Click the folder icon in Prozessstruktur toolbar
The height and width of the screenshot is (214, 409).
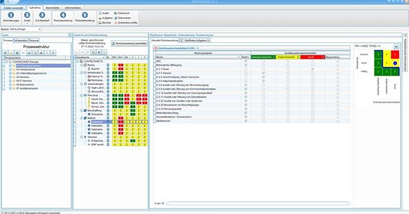click(11, 53)
